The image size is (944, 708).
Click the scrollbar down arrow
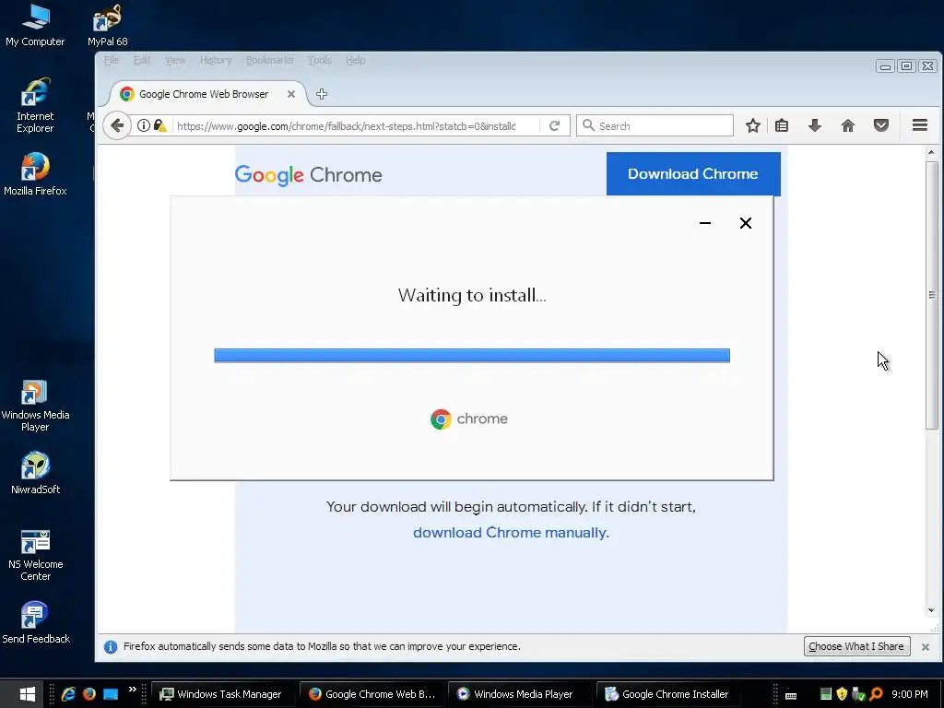click(x=931, y=610)
